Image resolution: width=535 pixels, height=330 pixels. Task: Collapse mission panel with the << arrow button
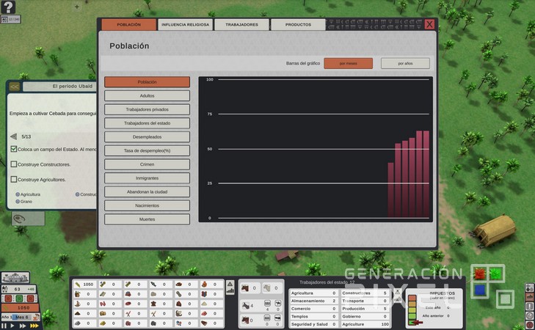pos(15,87)
